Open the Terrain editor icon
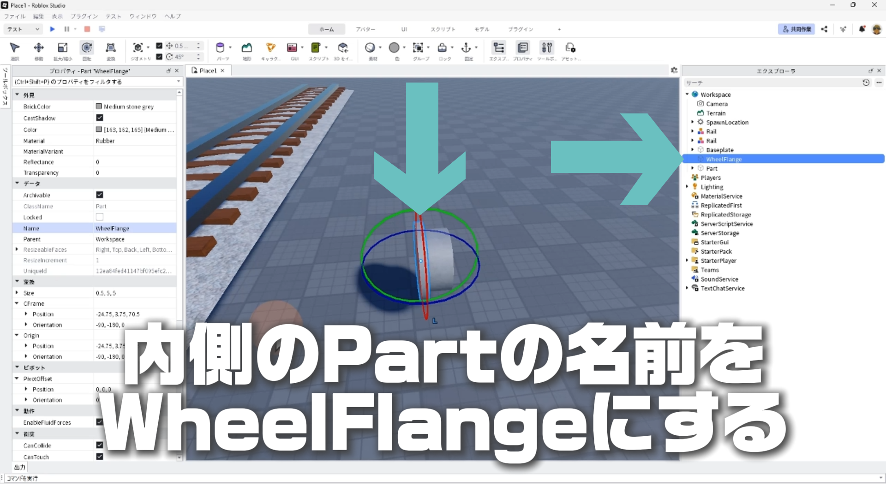The image size is (886, 498). (x=247, y=48)
